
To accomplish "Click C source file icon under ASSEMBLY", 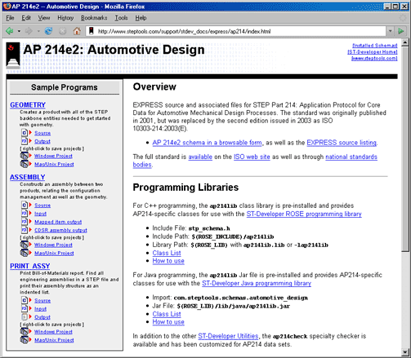I will point(25,205).
